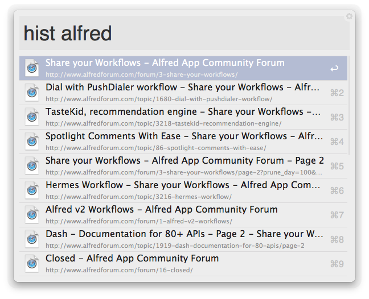Click Safari icon for Spotlight Comments result

pyautogui.click(x=32, y=142)
